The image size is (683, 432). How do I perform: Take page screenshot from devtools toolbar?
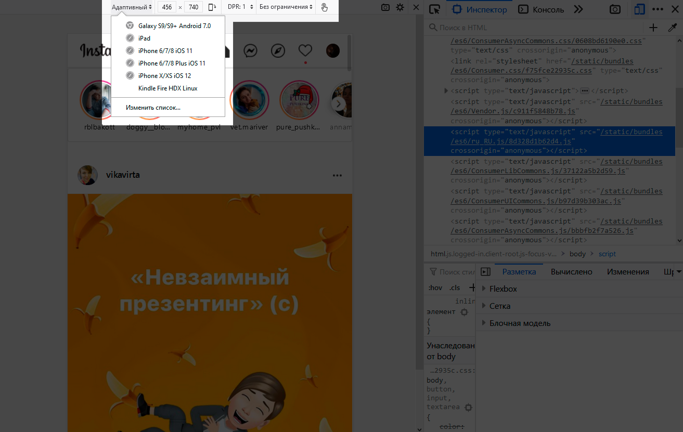[x=615, y=9]
